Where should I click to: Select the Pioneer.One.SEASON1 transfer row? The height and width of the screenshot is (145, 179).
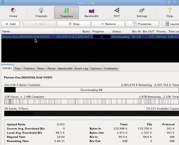26,37
